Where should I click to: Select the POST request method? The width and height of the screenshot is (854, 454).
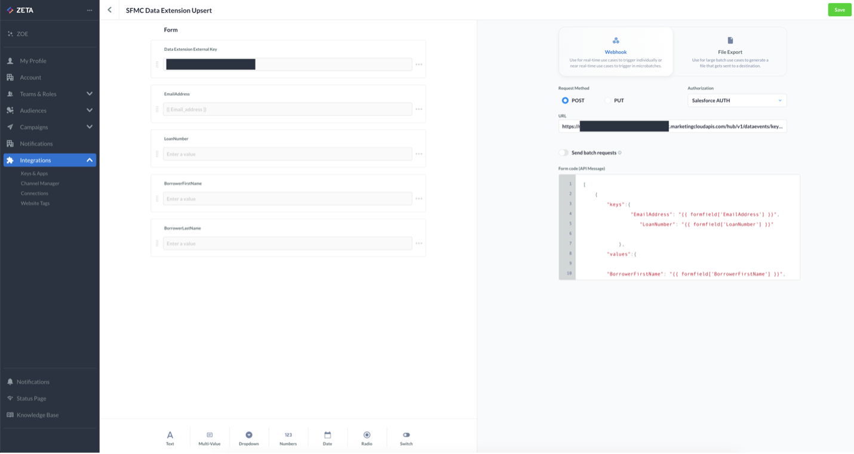click(x=565, y=100)
